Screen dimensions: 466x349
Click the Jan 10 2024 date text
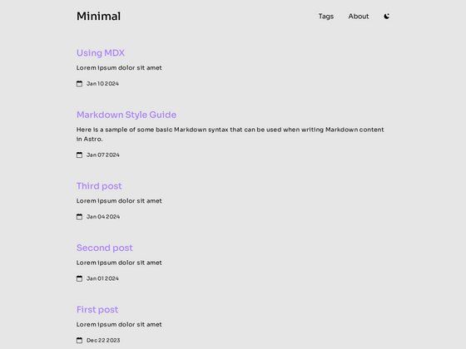click(102, 84)
